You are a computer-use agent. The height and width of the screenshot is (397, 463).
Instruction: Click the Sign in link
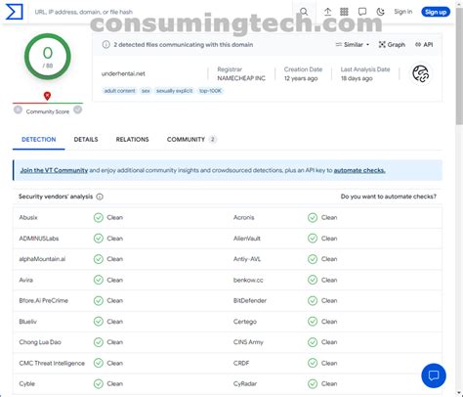pyautogui.click(x=403, y=12)
